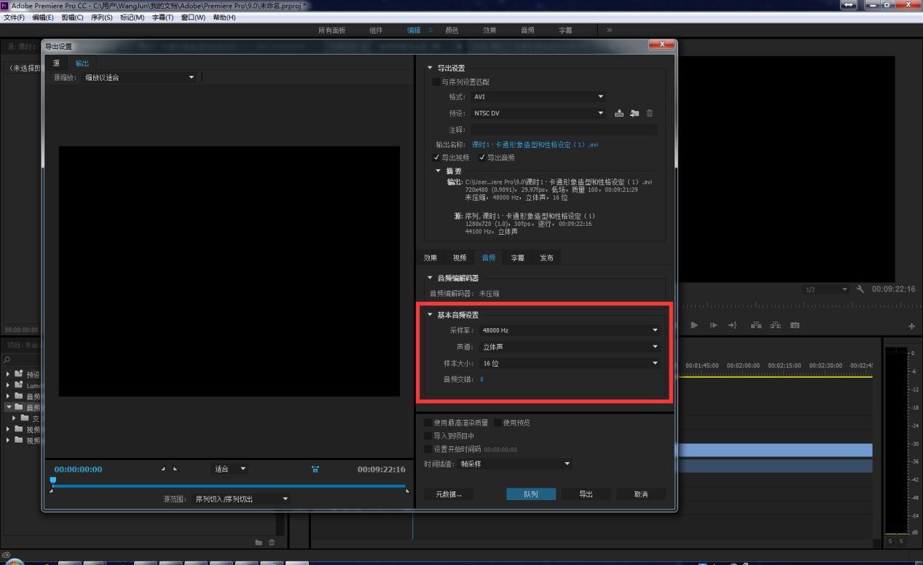Uncheck the 导出视频 checkbox

436,157
